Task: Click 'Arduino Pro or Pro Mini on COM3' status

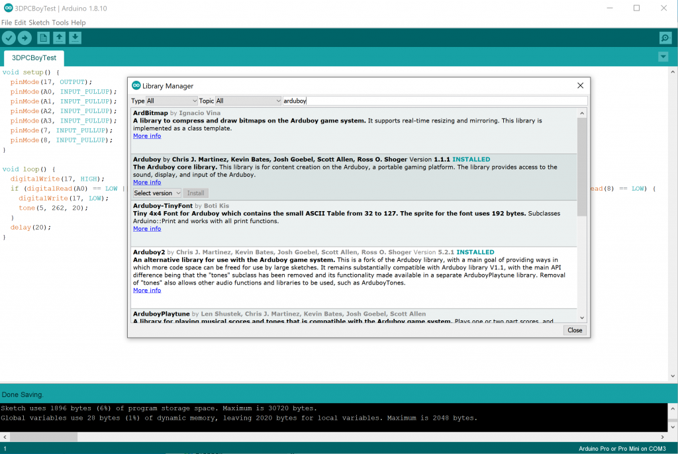Action: click(x=622, y=449)
